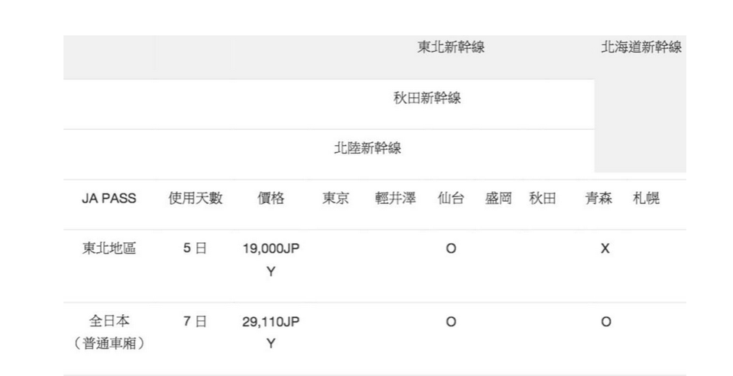Click the 東北地區 pass row label
The height and width of the screenshot is (376, 733).
point(108,248)
